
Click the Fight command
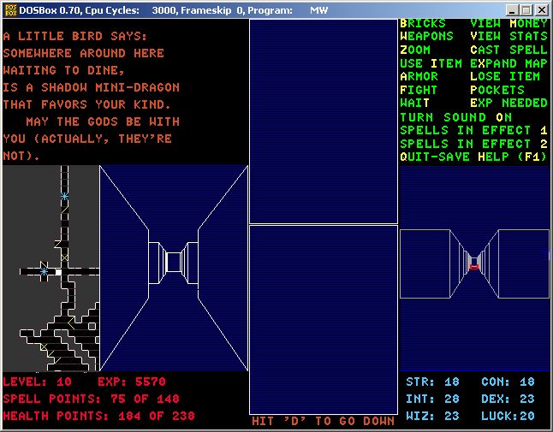(x=419, y=90)
